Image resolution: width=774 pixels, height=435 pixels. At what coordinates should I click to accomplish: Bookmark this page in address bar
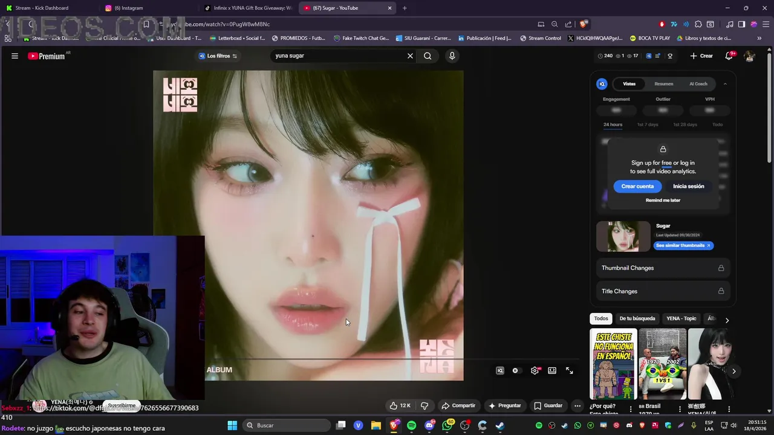(x=146, y=24)
